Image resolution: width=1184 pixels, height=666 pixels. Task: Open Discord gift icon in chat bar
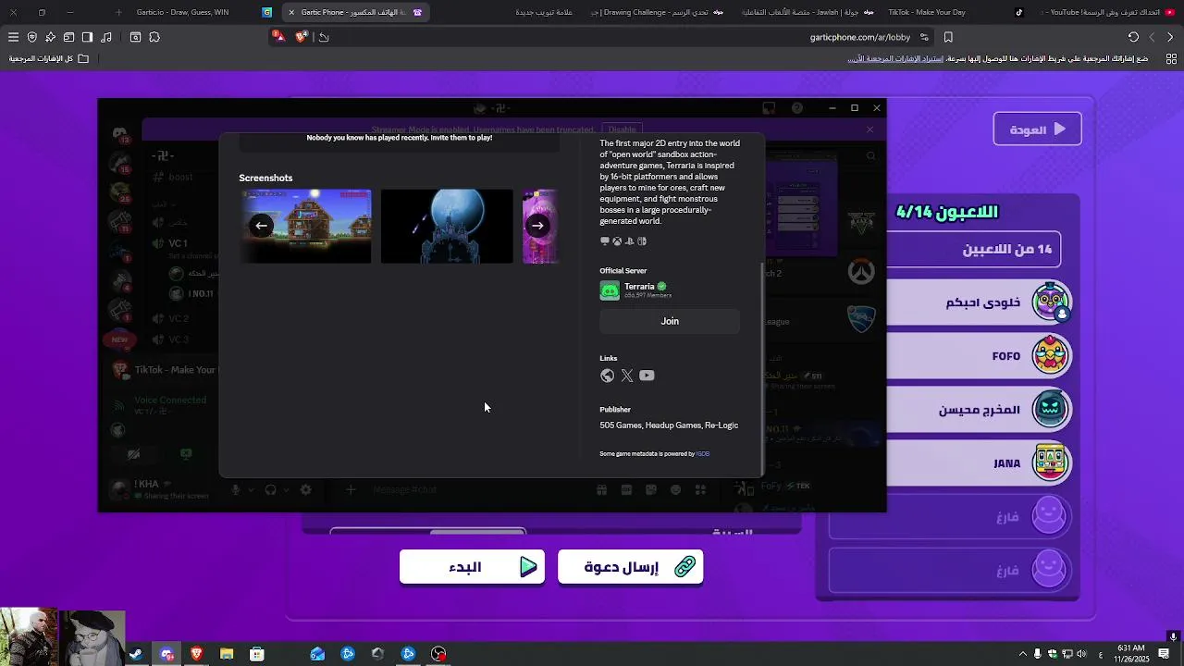(601, 490)
